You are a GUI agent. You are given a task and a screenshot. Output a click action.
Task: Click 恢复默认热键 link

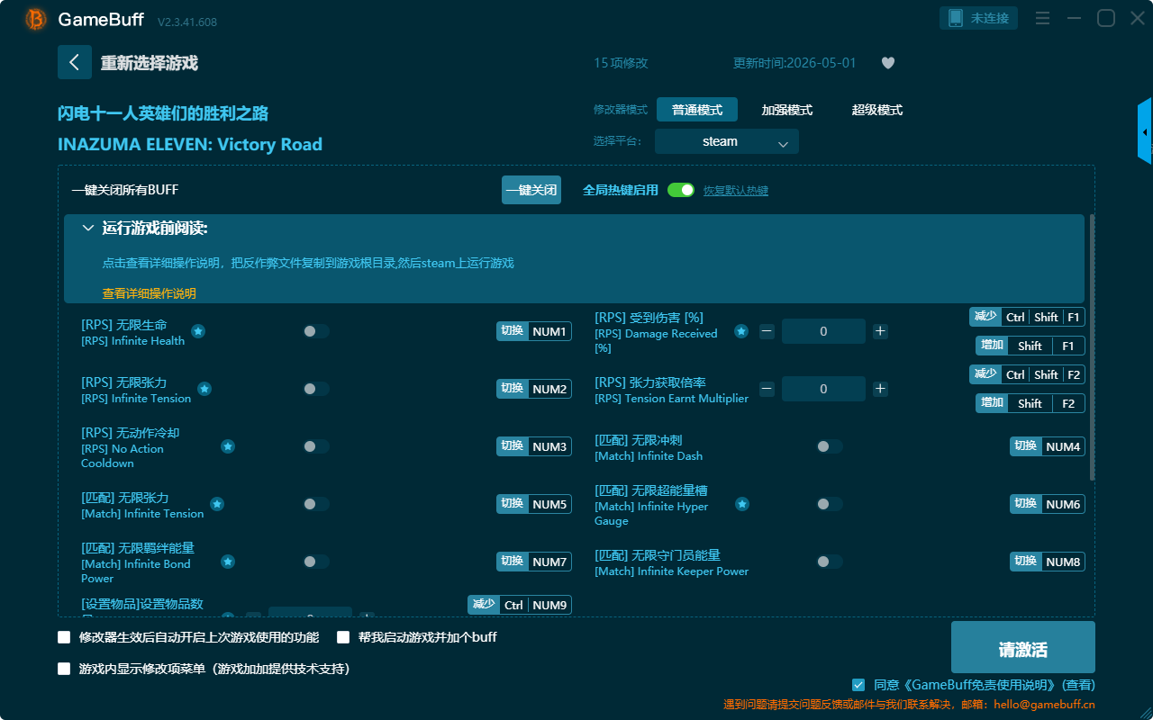(x=736, y=191)
